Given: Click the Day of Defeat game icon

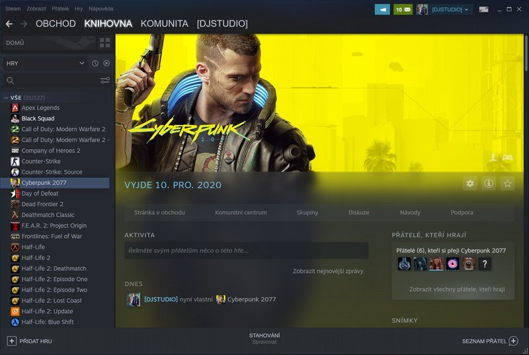Looking at the screenshot, I should click(x=15, y=194).
